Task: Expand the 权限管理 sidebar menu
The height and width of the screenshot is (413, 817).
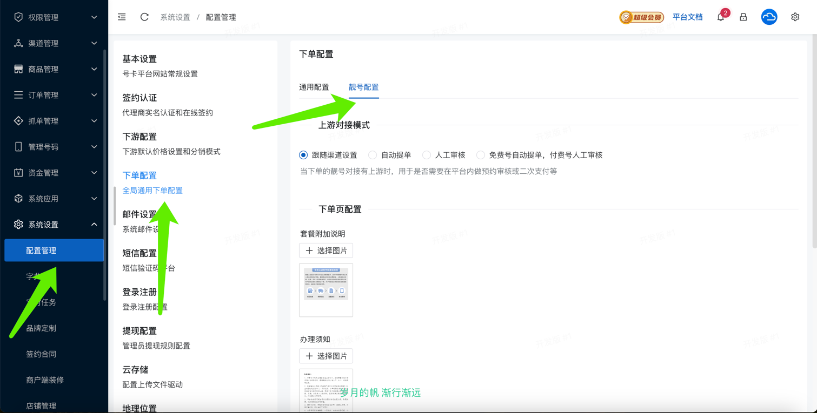Action: coord(54,17)
